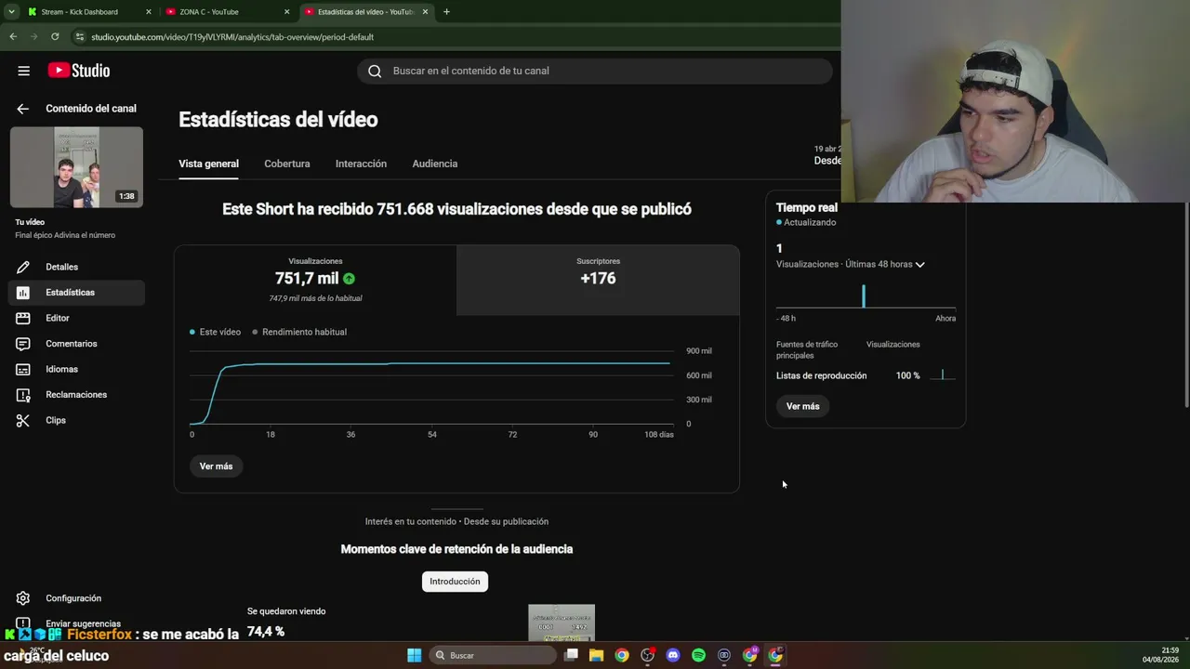Open the Interacción tab
This screenshot has width=1190, height=669.
pyautogui.click(x=361, y=164)
